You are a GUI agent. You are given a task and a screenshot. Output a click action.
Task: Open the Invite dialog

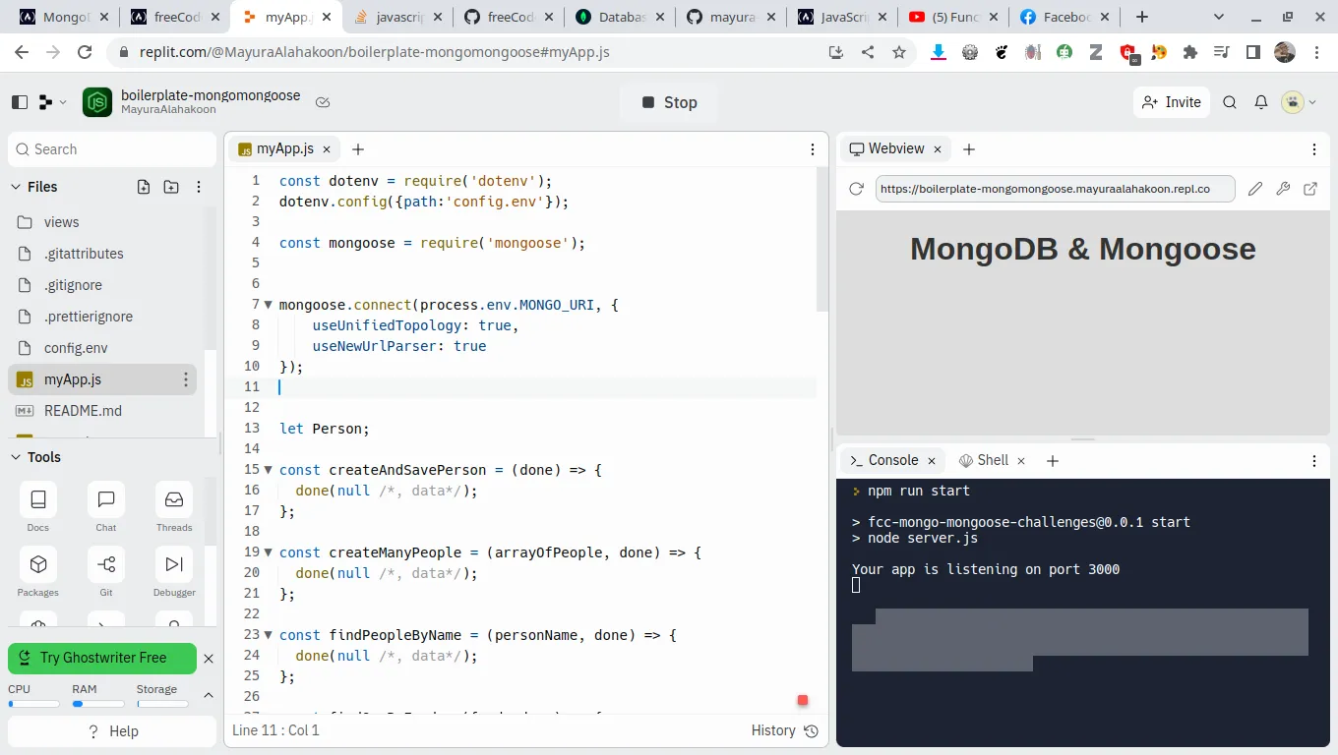click(x=1172, y=102)
